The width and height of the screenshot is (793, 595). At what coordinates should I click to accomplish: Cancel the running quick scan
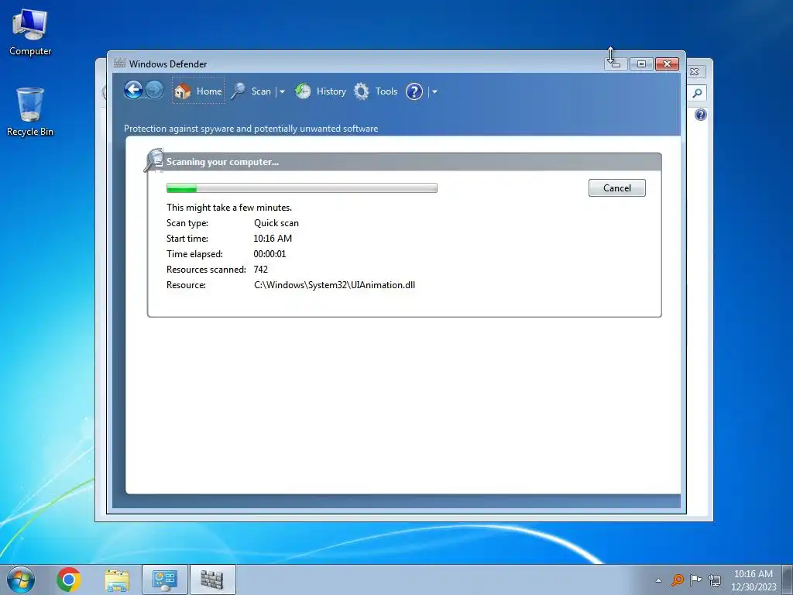point(617,187)
